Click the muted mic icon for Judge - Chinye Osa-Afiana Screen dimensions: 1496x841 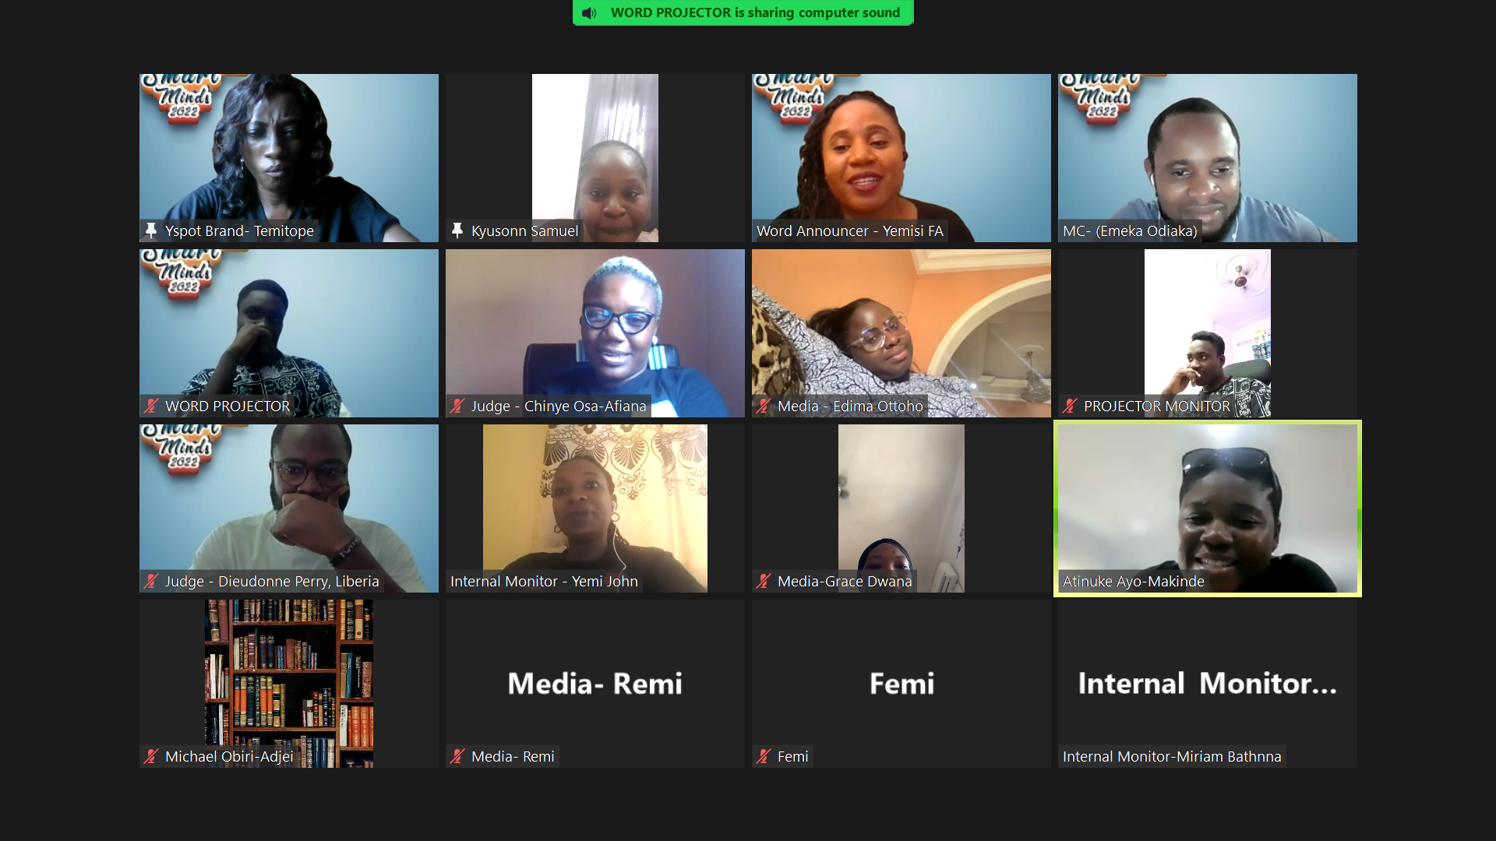point(457,406)
